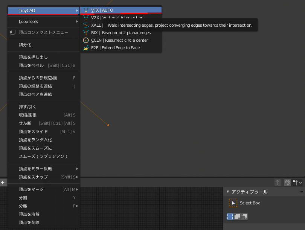Image resolution: width=305 pixels, height=230 pixels.
Task: Click the plus button in the editor header
Action: [x=3, y=182]
